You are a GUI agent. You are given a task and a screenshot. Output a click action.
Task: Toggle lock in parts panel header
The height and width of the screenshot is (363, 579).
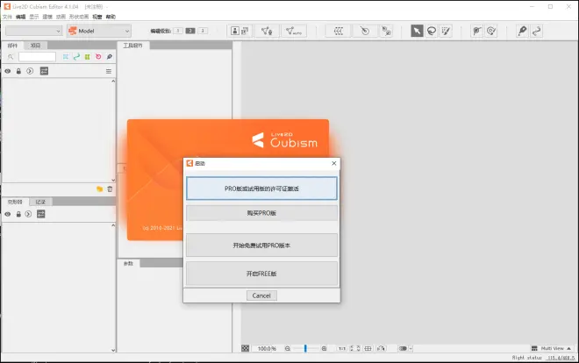click(18, 71)
